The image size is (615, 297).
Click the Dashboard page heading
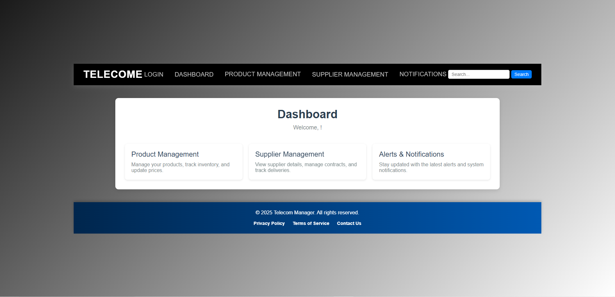(x=307, y=114)
